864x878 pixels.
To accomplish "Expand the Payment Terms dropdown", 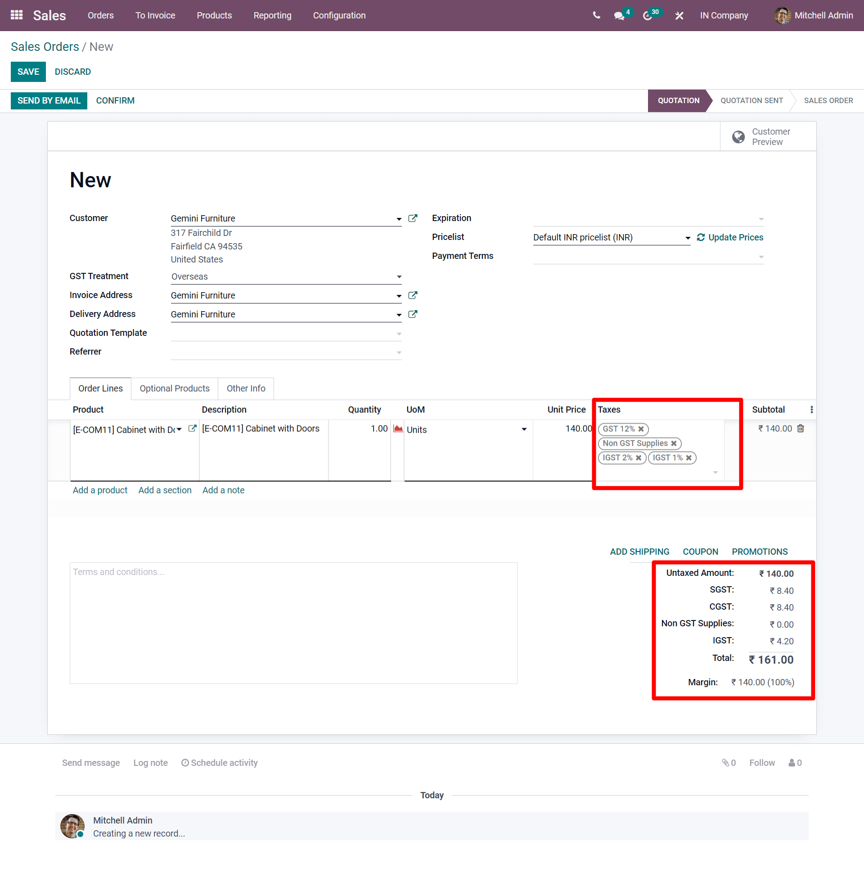I will (x=760, y=255).
